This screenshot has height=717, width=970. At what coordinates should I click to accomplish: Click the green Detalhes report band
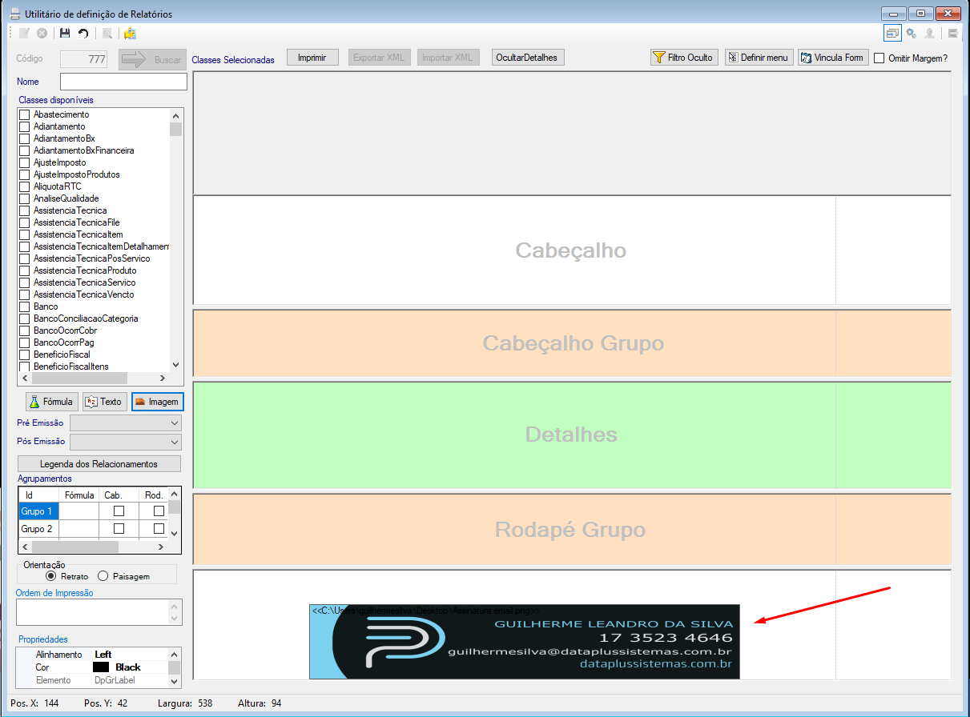tap(572, 435)
